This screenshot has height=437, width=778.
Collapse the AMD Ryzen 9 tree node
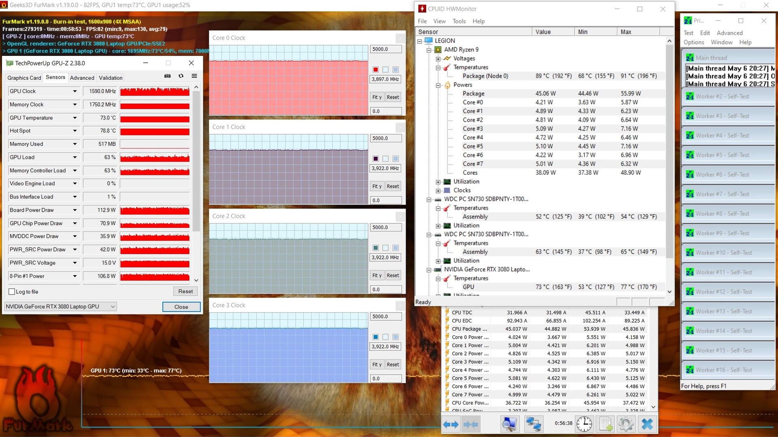pos(429,50)
